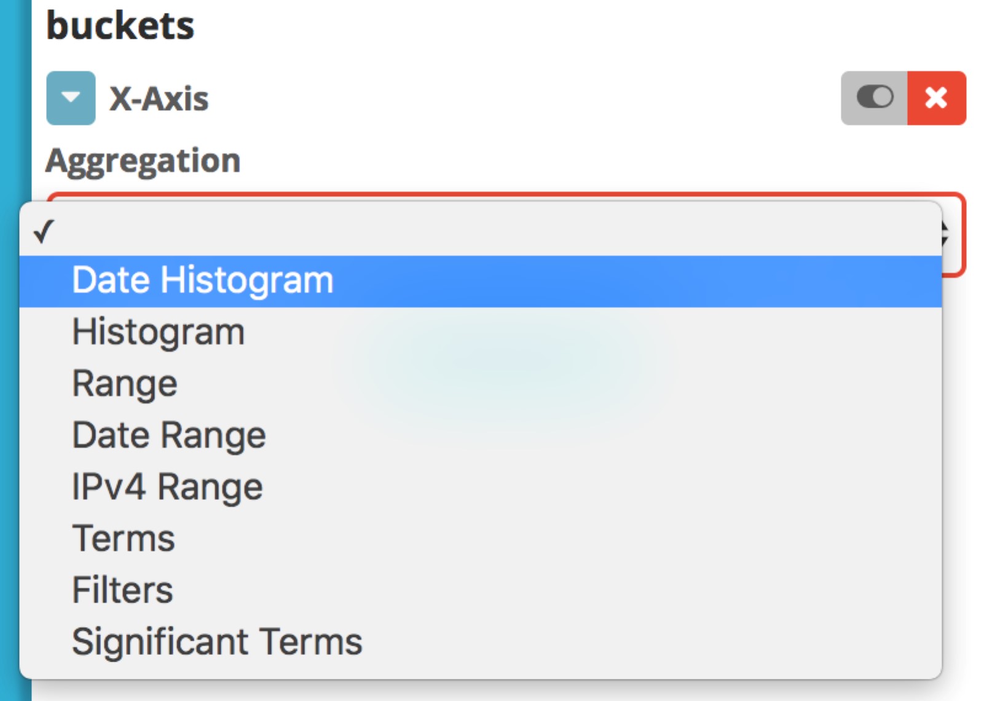The image size is (1008, 701).
Task: Toggle the X-Axis bucket enable switch
Action: [874, 98]
